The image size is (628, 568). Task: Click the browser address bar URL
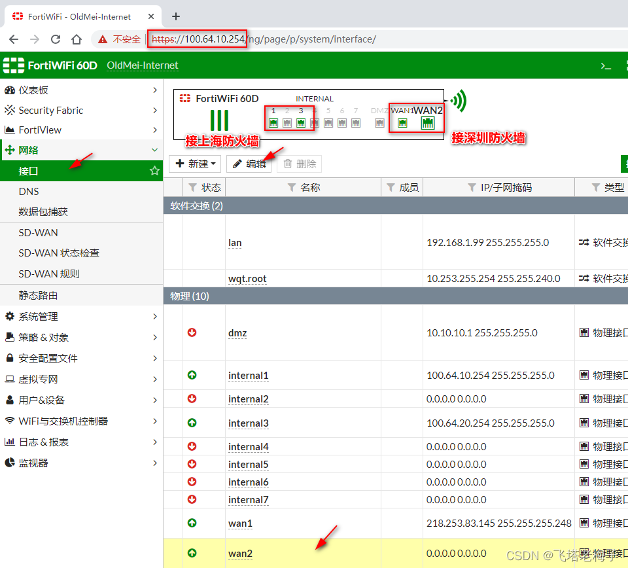(x=264, y=39)
